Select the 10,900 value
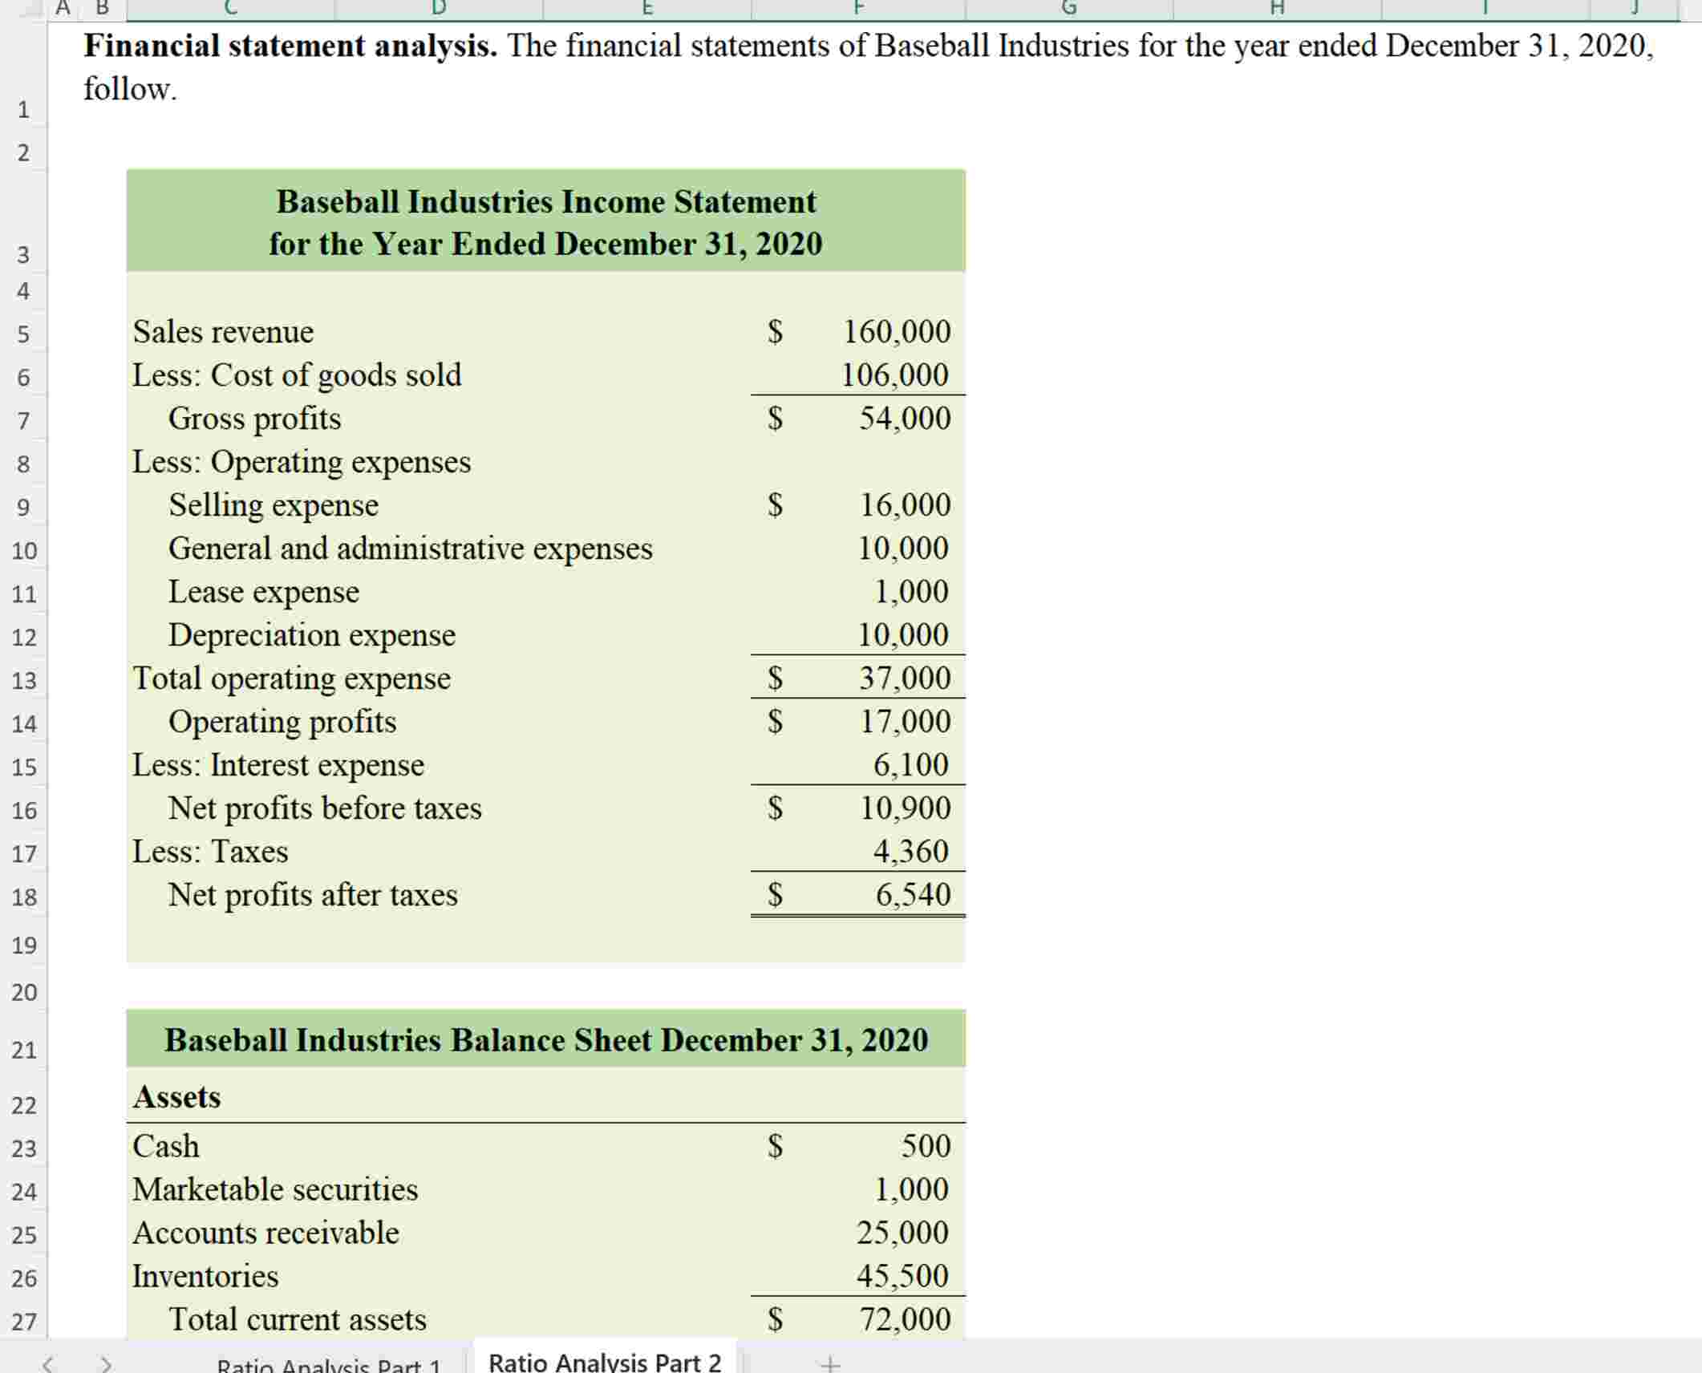 [x=906, y=808]
